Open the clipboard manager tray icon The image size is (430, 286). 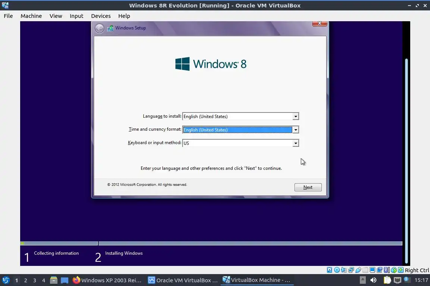pyautogui.click(x=387, y=280)
